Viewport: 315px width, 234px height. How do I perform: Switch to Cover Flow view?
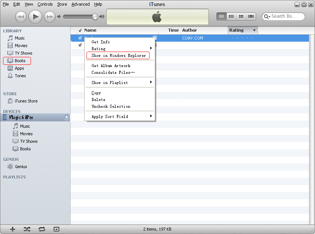[251, 17]
